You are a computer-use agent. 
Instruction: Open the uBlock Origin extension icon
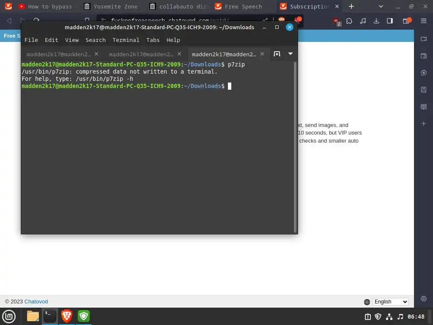coord(336,21)
